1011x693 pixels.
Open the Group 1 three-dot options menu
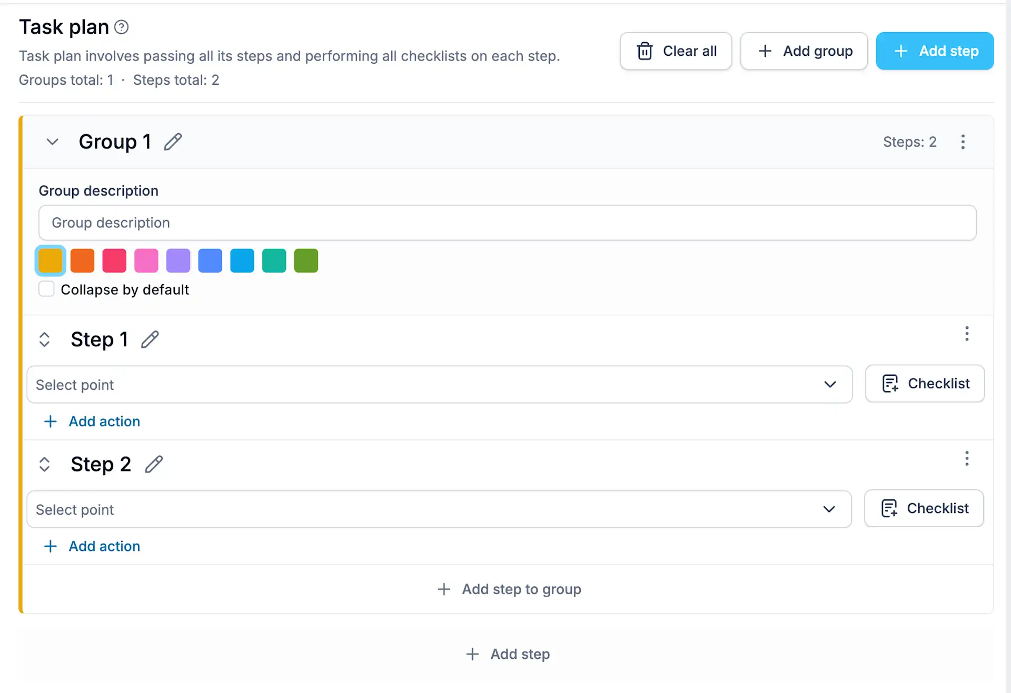[x=963, y=142]
